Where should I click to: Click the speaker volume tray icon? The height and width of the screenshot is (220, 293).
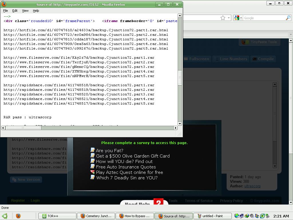[252, 216]
